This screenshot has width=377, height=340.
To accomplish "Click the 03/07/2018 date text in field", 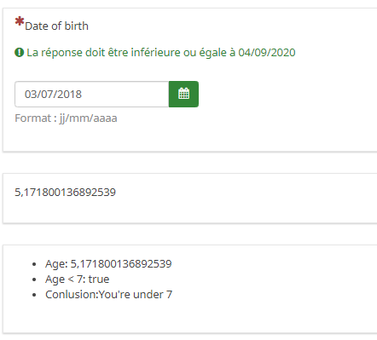I will (53, 95).
